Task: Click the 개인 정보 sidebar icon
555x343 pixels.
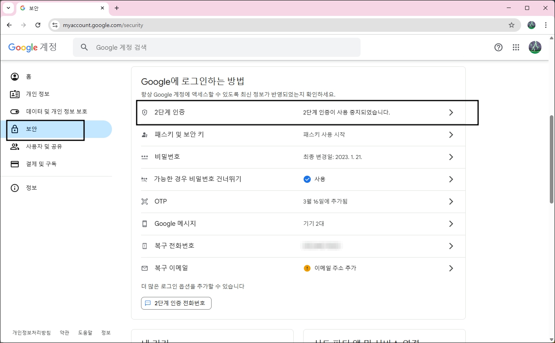Action: coord(15,94)
